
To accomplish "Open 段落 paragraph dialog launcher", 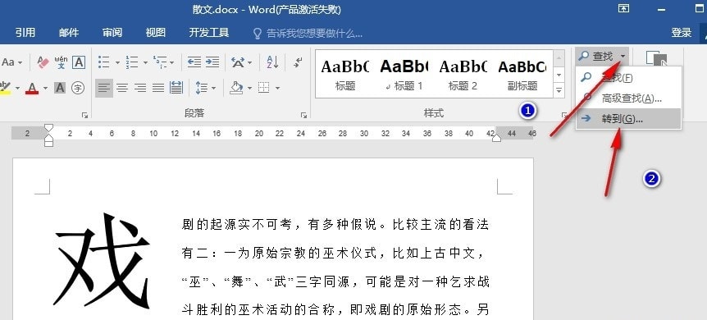I will coord(304,115).
